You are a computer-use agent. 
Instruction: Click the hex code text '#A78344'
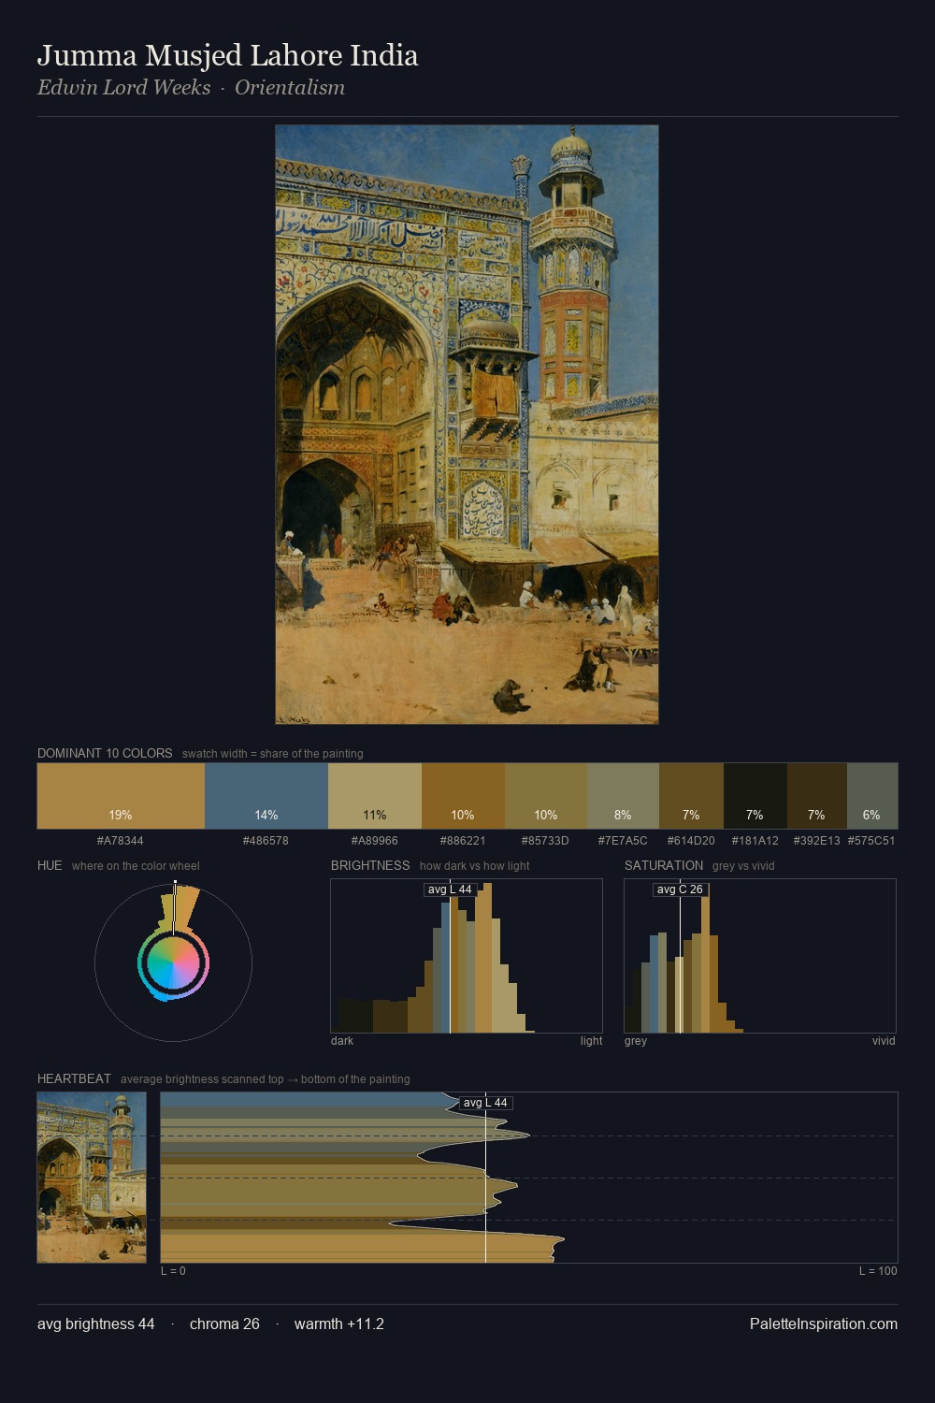point(121,841)
